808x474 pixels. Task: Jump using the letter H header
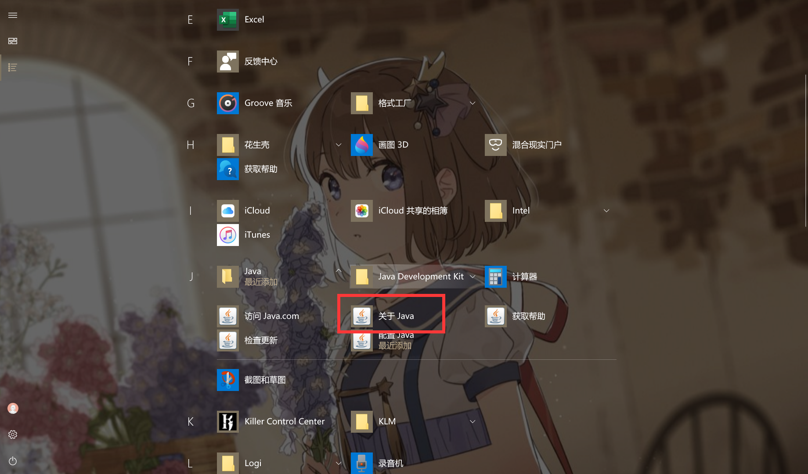(191, 145)
